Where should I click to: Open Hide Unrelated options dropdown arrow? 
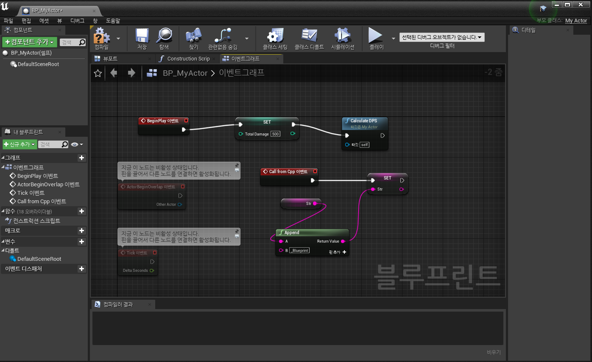[247, 38]
